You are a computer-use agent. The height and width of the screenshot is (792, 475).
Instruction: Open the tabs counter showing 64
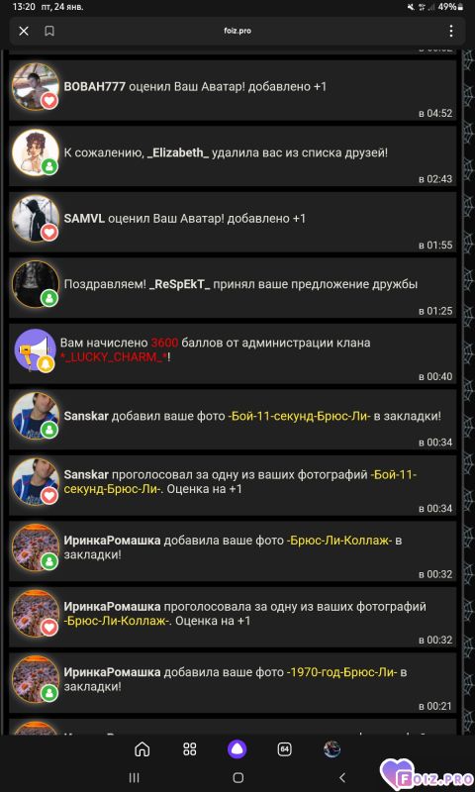tap(285, 749)
